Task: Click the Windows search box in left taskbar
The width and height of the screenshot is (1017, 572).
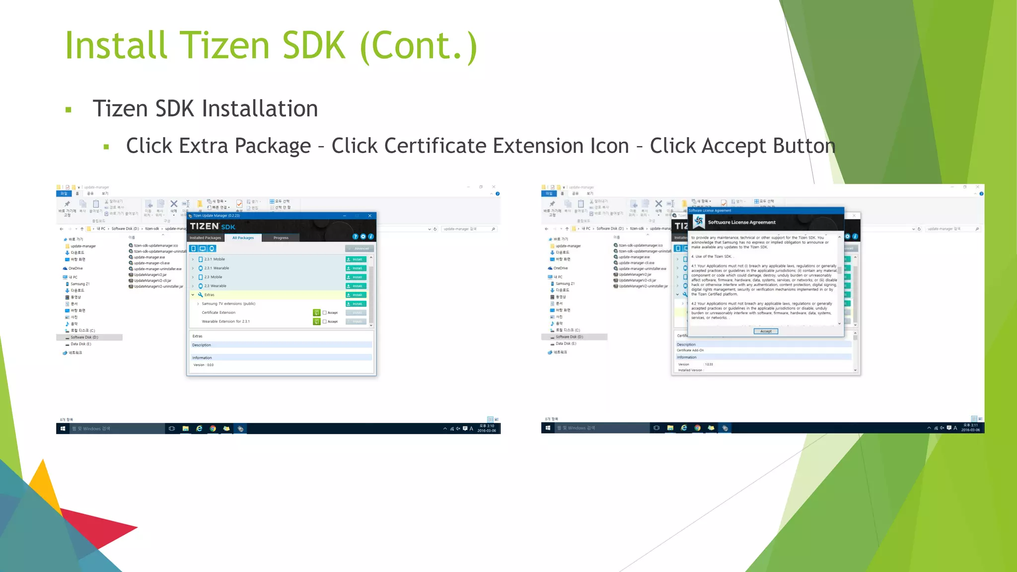Action: pyautogui.click(x=117, y=429)
